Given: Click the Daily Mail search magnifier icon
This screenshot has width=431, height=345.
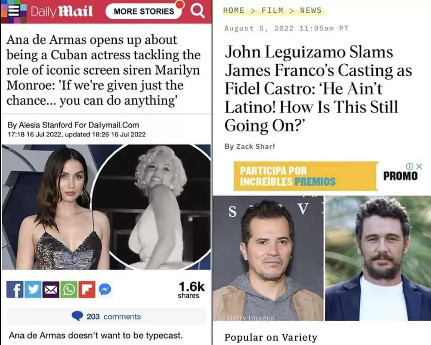Looking at the screenshot, I should click(x=198, y=11).
